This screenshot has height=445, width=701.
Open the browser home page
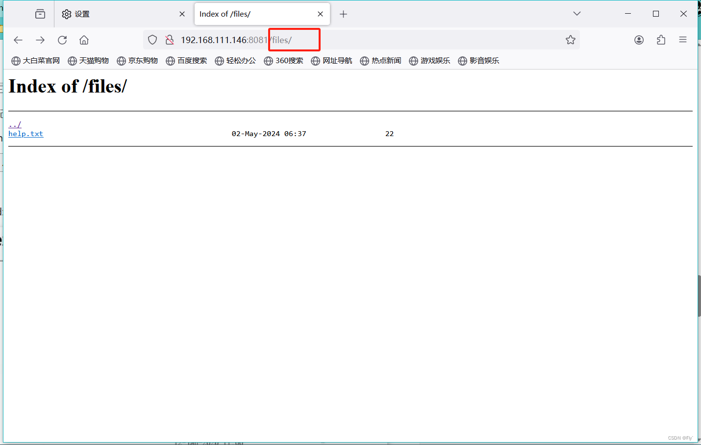pyautogui.click(x=84, y=40)
